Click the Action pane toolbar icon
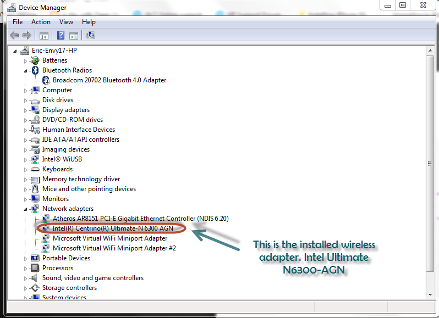 (74, 36)
